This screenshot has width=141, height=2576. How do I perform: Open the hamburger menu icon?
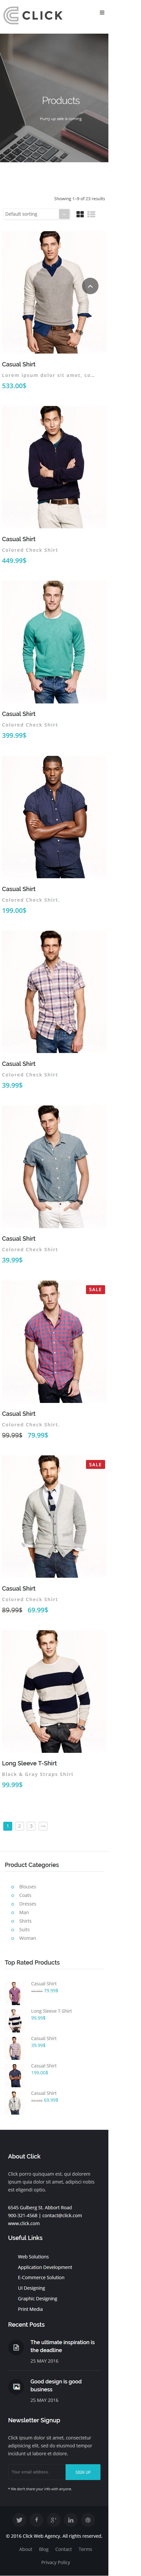(x=102, y=13)
